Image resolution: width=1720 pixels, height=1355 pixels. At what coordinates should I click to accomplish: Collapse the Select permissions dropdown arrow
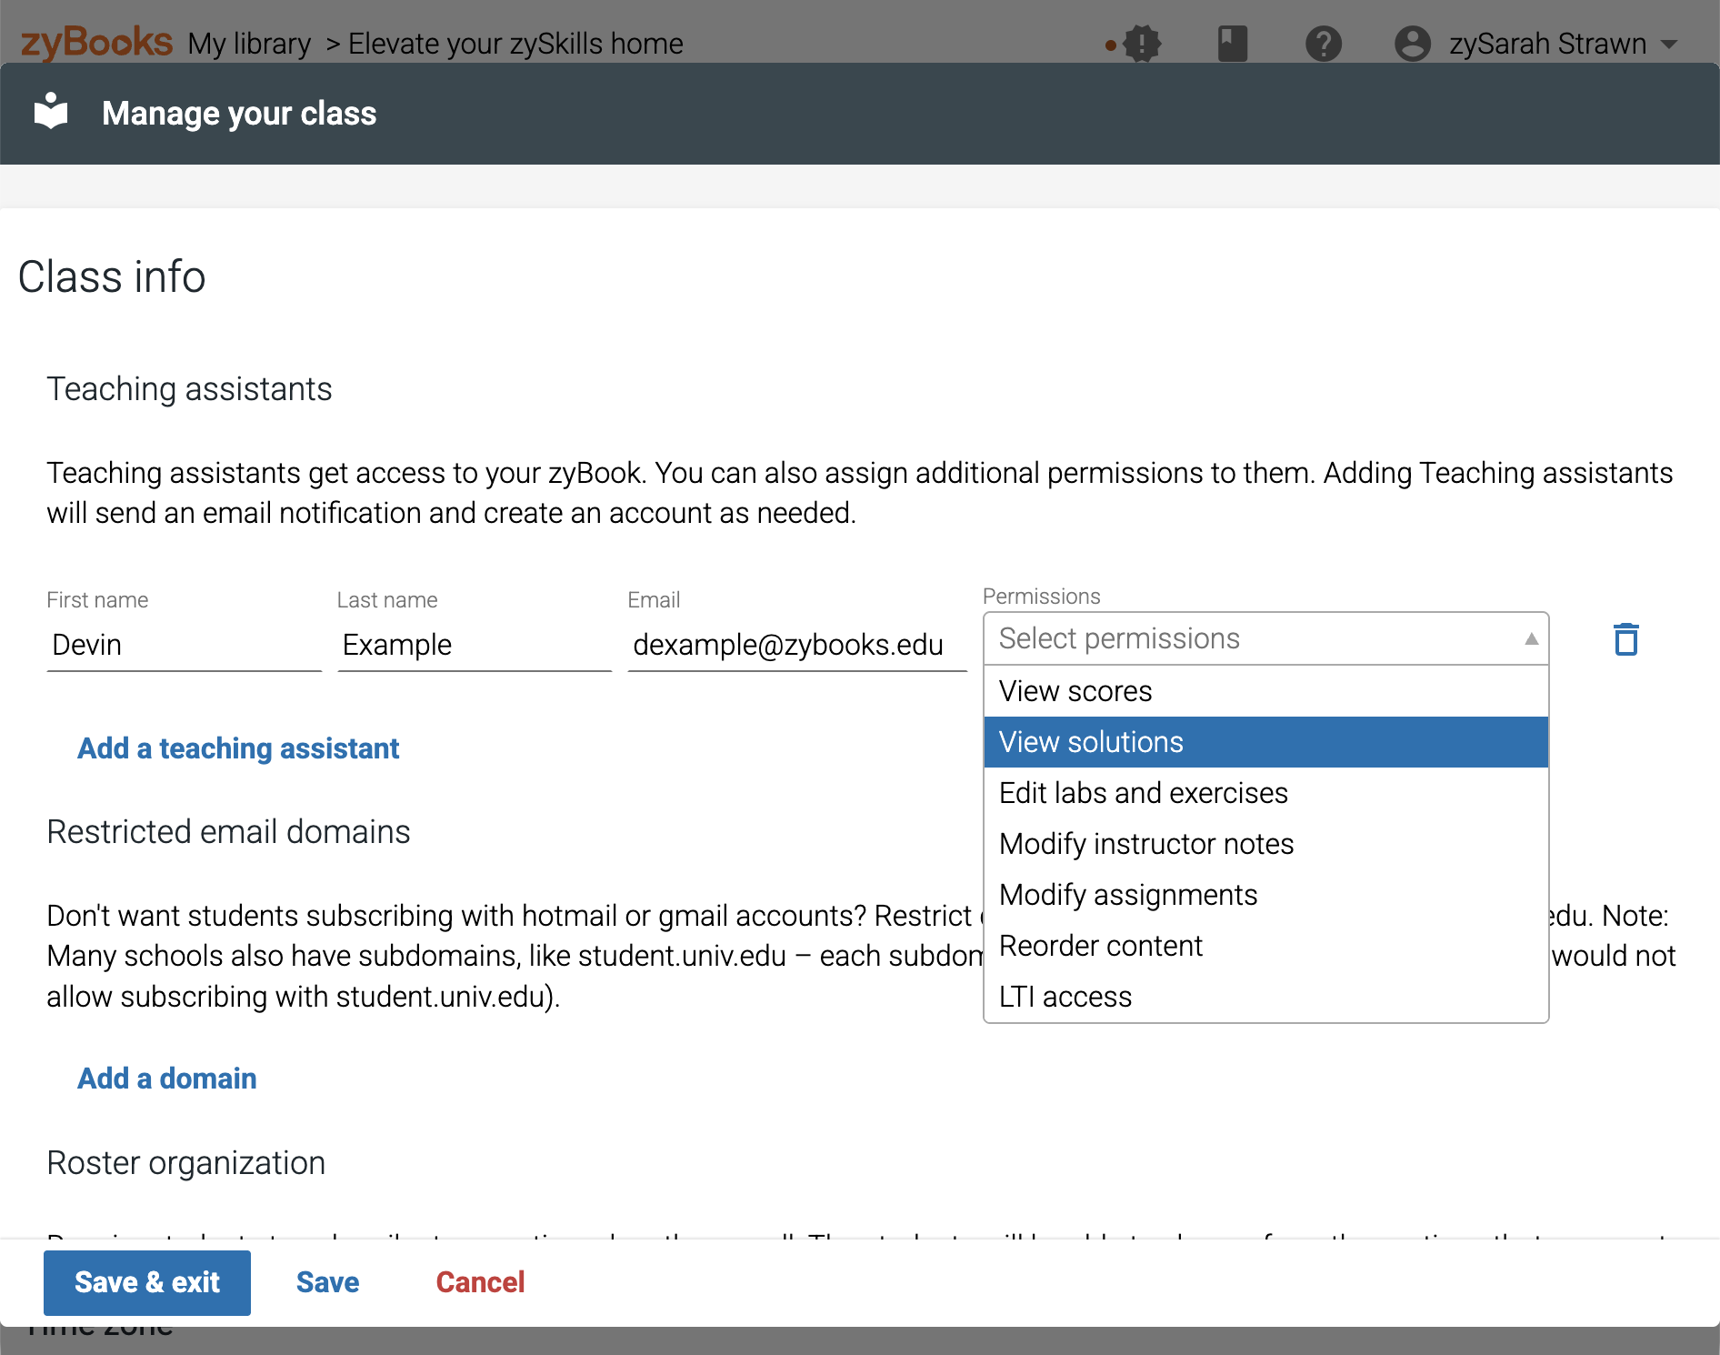pos(1531,638)
